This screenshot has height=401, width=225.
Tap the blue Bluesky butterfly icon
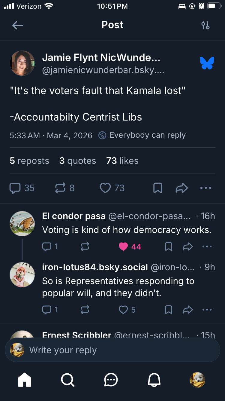coord(207,63)
